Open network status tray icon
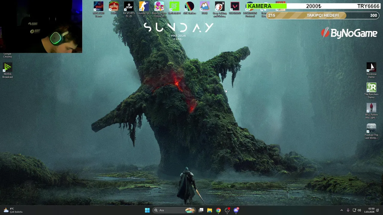 354,210
